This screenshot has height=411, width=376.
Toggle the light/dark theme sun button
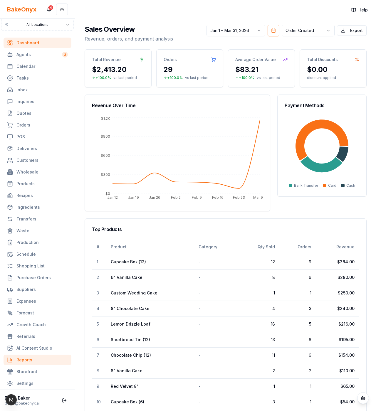pos(62,9)
